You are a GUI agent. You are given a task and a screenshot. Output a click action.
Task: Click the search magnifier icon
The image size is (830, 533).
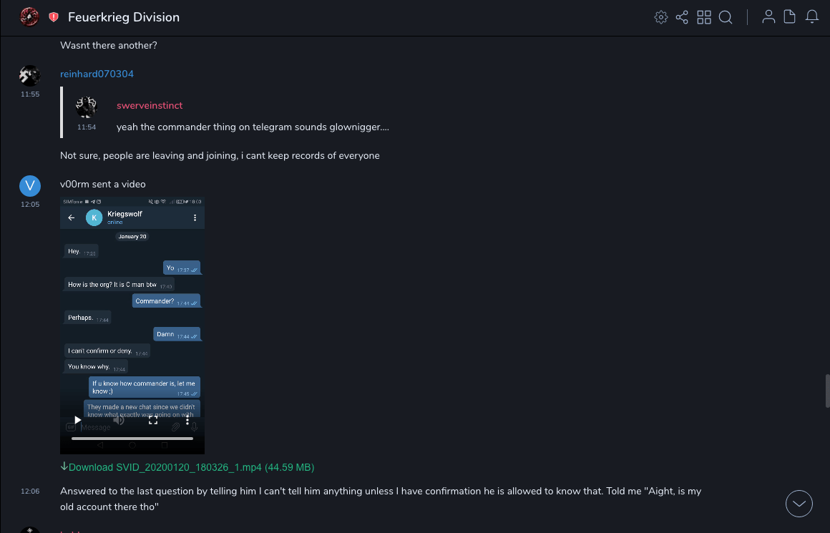726,17
